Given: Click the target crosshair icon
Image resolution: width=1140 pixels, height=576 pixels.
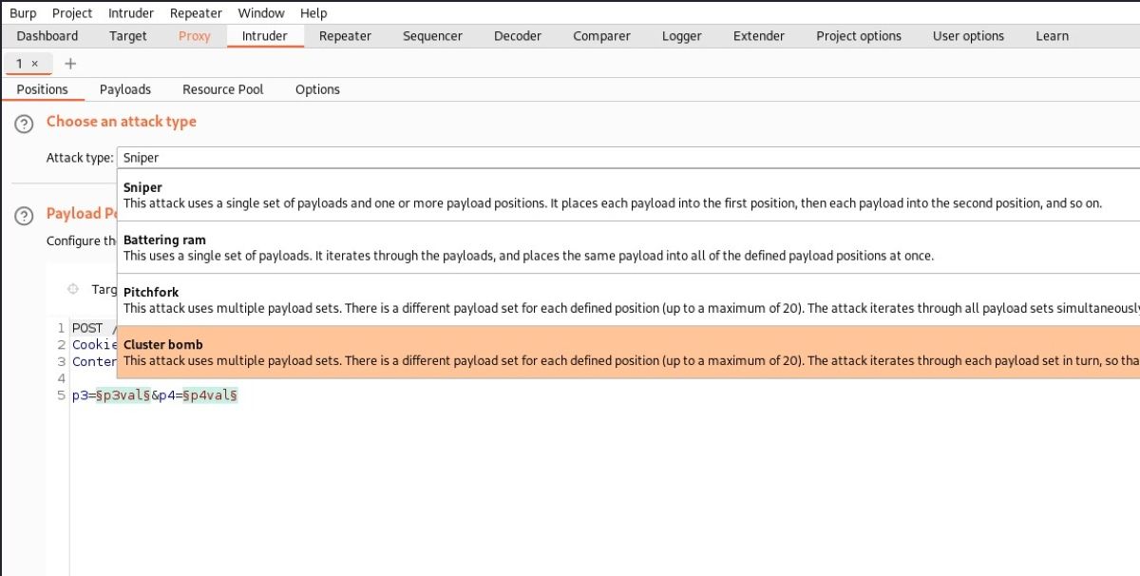Looking at the screenshot, I should point(73,289).
